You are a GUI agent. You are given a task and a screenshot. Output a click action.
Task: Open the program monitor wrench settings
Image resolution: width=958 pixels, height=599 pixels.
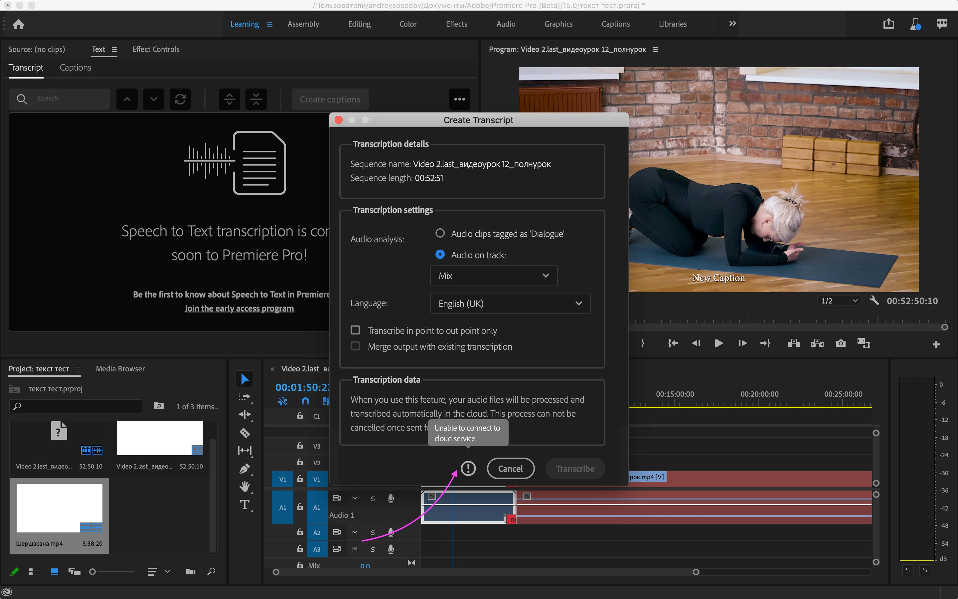874,300
